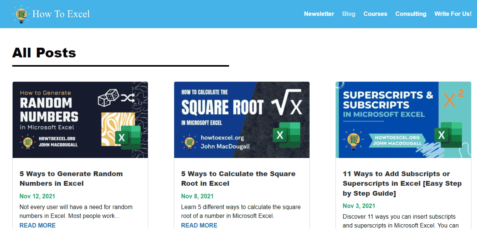
Task: Open title 5 Ways to Generate Random Numbers
Action: [x=71, y=179]
